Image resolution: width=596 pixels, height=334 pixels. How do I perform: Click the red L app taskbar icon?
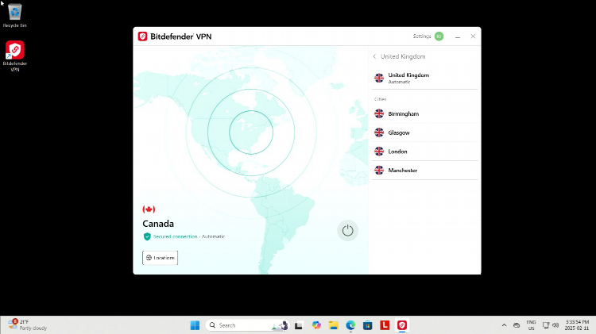[x=385, y=325]
